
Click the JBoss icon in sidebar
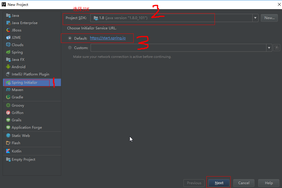(8, 30)
